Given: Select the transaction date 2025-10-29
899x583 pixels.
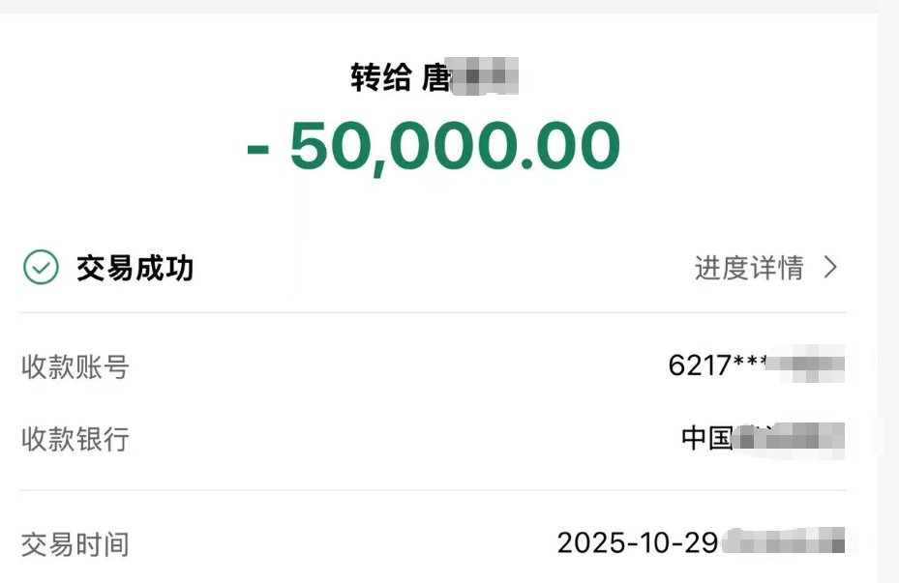Looking at the screenshot, I should point(639,543).
